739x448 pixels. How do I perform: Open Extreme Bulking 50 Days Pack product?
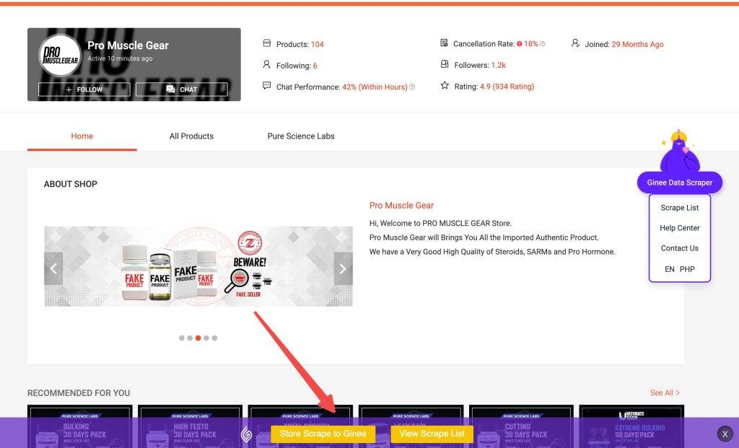point(631,426)
